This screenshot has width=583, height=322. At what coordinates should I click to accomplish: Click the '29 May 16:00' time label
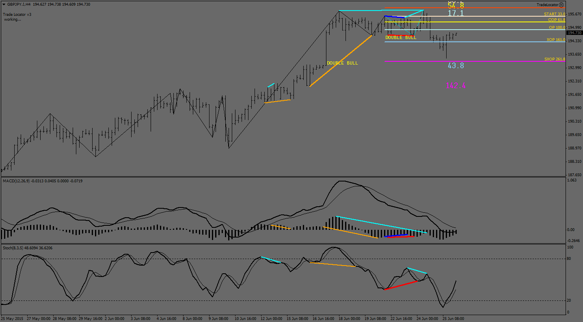(x=91, y=319)
